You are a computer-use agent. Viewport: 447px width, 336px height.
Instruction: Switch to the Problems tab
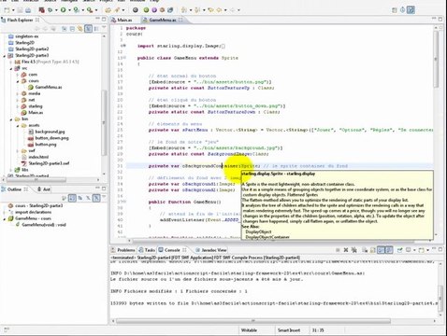123,250
